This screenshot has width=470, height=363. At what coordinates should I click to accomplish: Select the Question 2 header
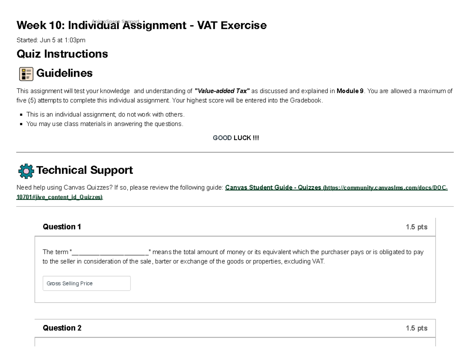61,328
